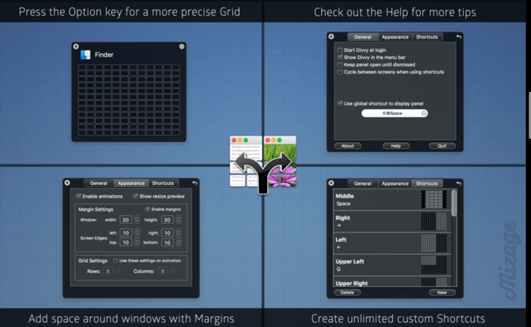
Task: Close the Appearance preferences panel
Action: click(x=67, y=183)
